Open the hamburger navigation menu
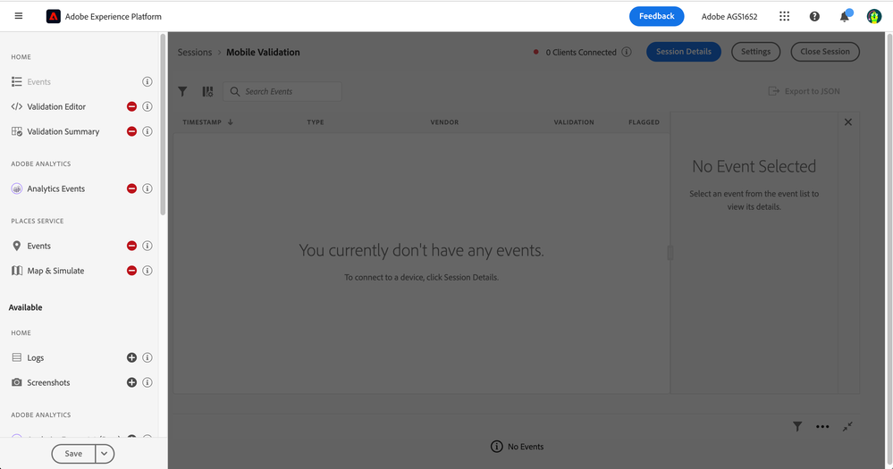The width and height of the screenshot is (893, 469). point(19,16)
